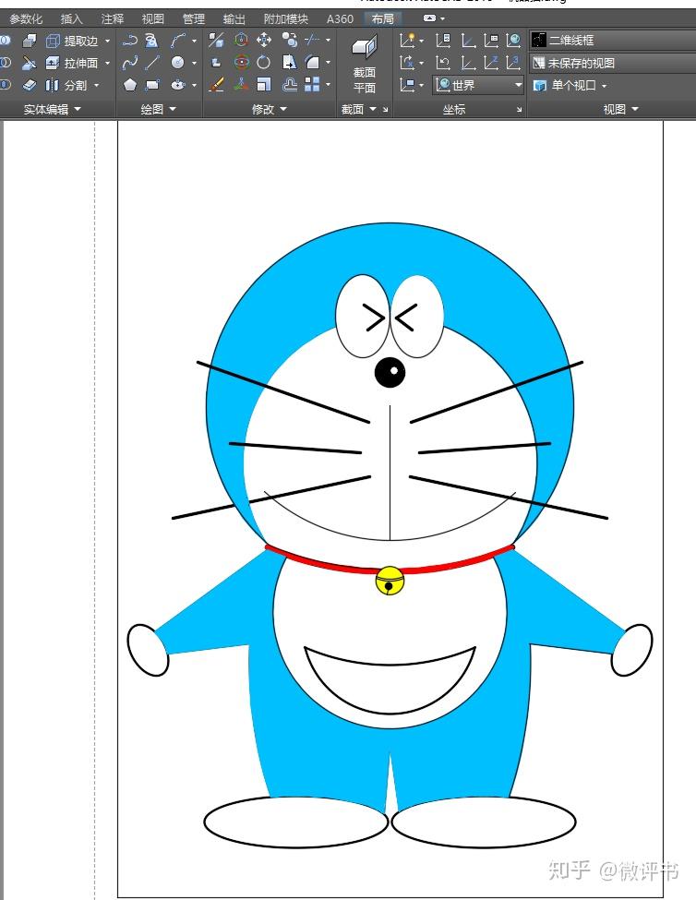696x900 pixels.
Task: Expand the 截面 panel
Action: point(359,109)
